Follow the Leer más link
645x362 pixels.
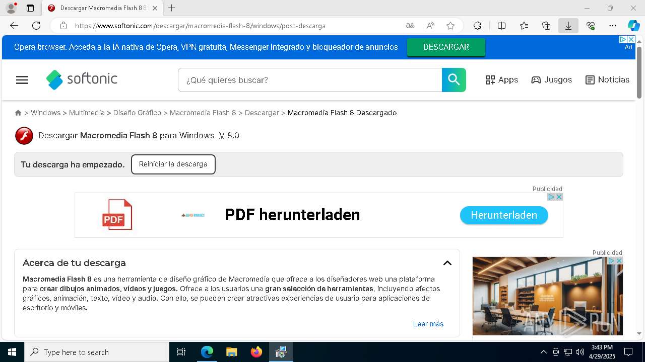tap(428, 324)
